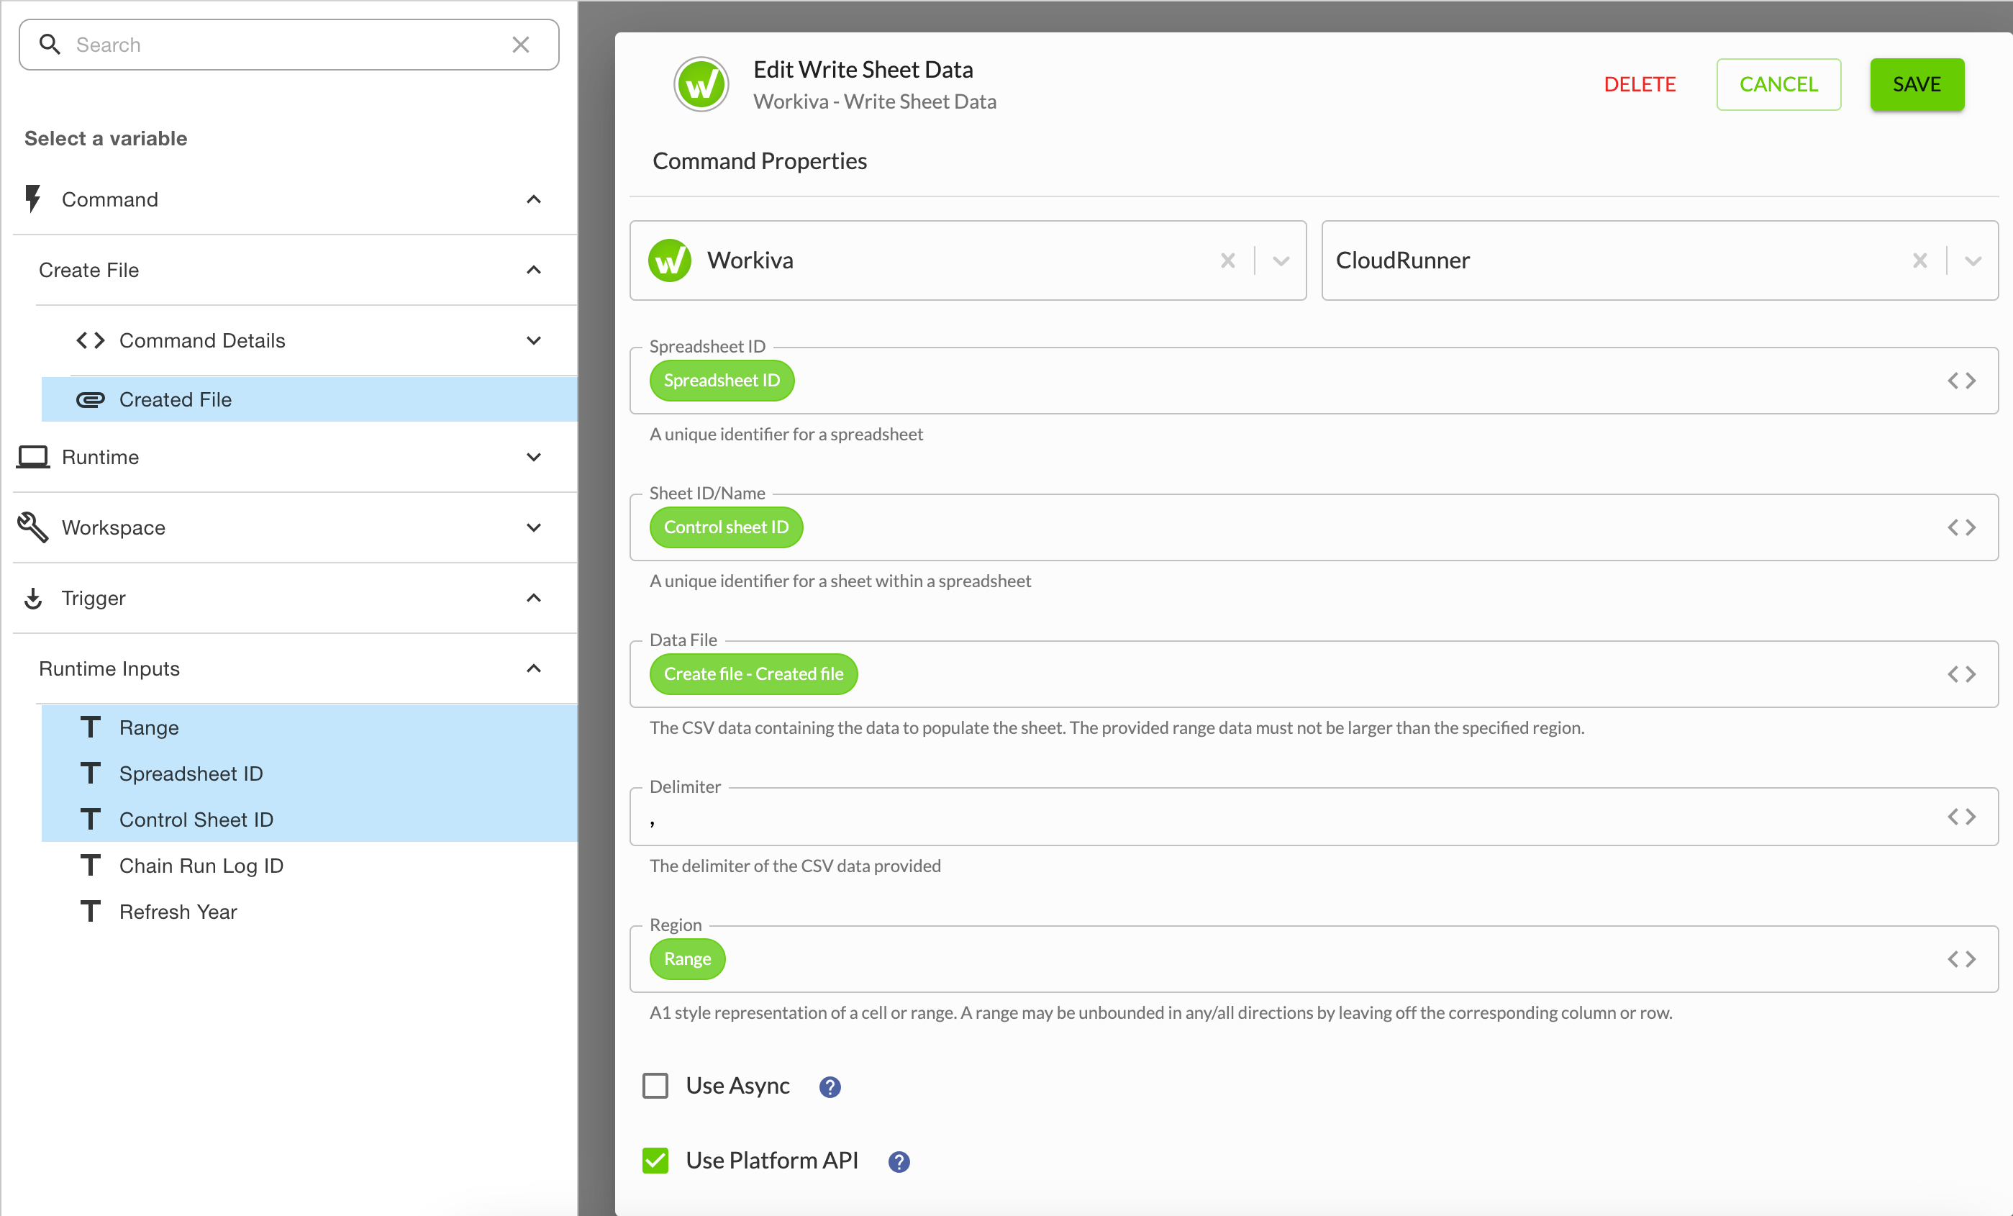Cancel editing the command

tap(1778, 84)
